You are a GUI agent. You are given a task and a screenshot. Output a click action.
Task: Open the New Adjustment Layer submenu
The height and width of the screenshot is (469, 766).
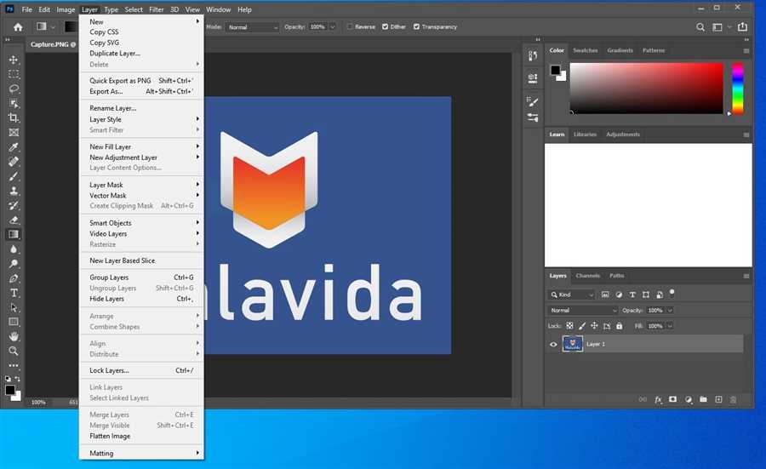click(x=141, y=157)
